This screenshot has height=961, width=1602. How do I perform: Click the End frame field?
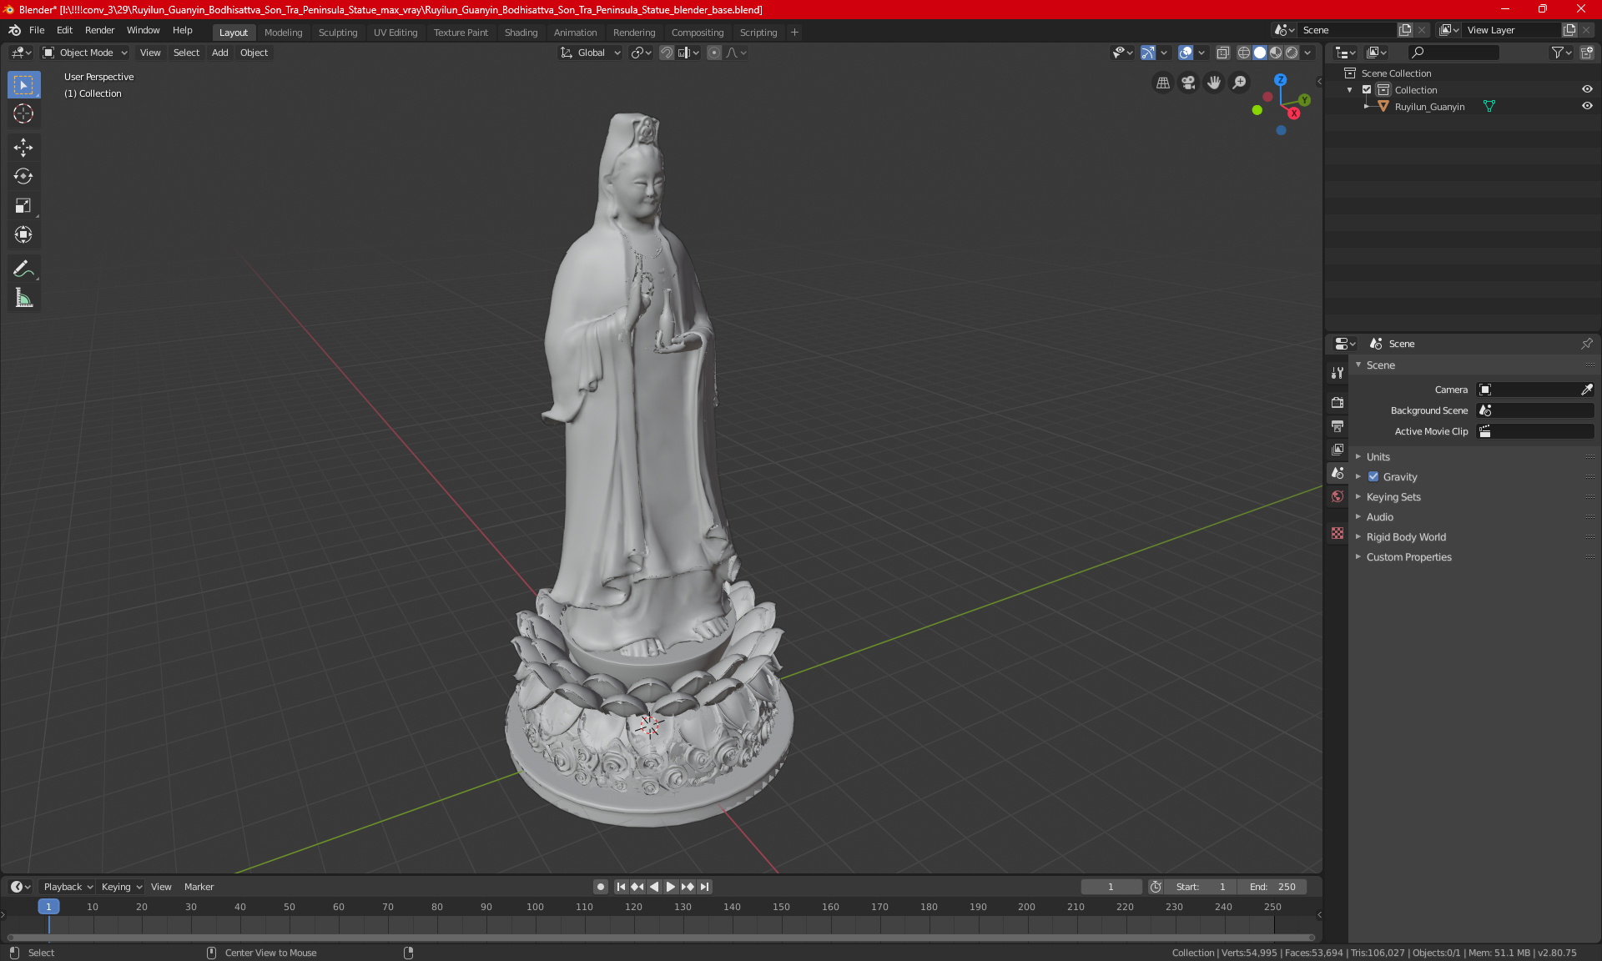[x=1272, y=887]
